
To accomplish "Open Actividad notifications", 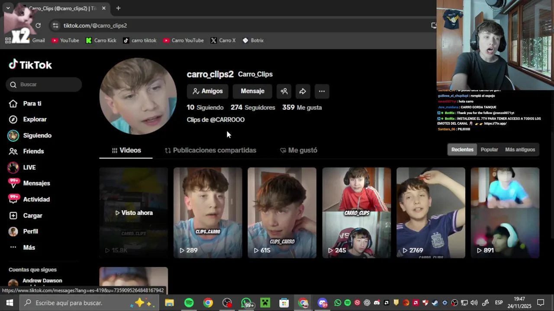I will click(29, 199).
